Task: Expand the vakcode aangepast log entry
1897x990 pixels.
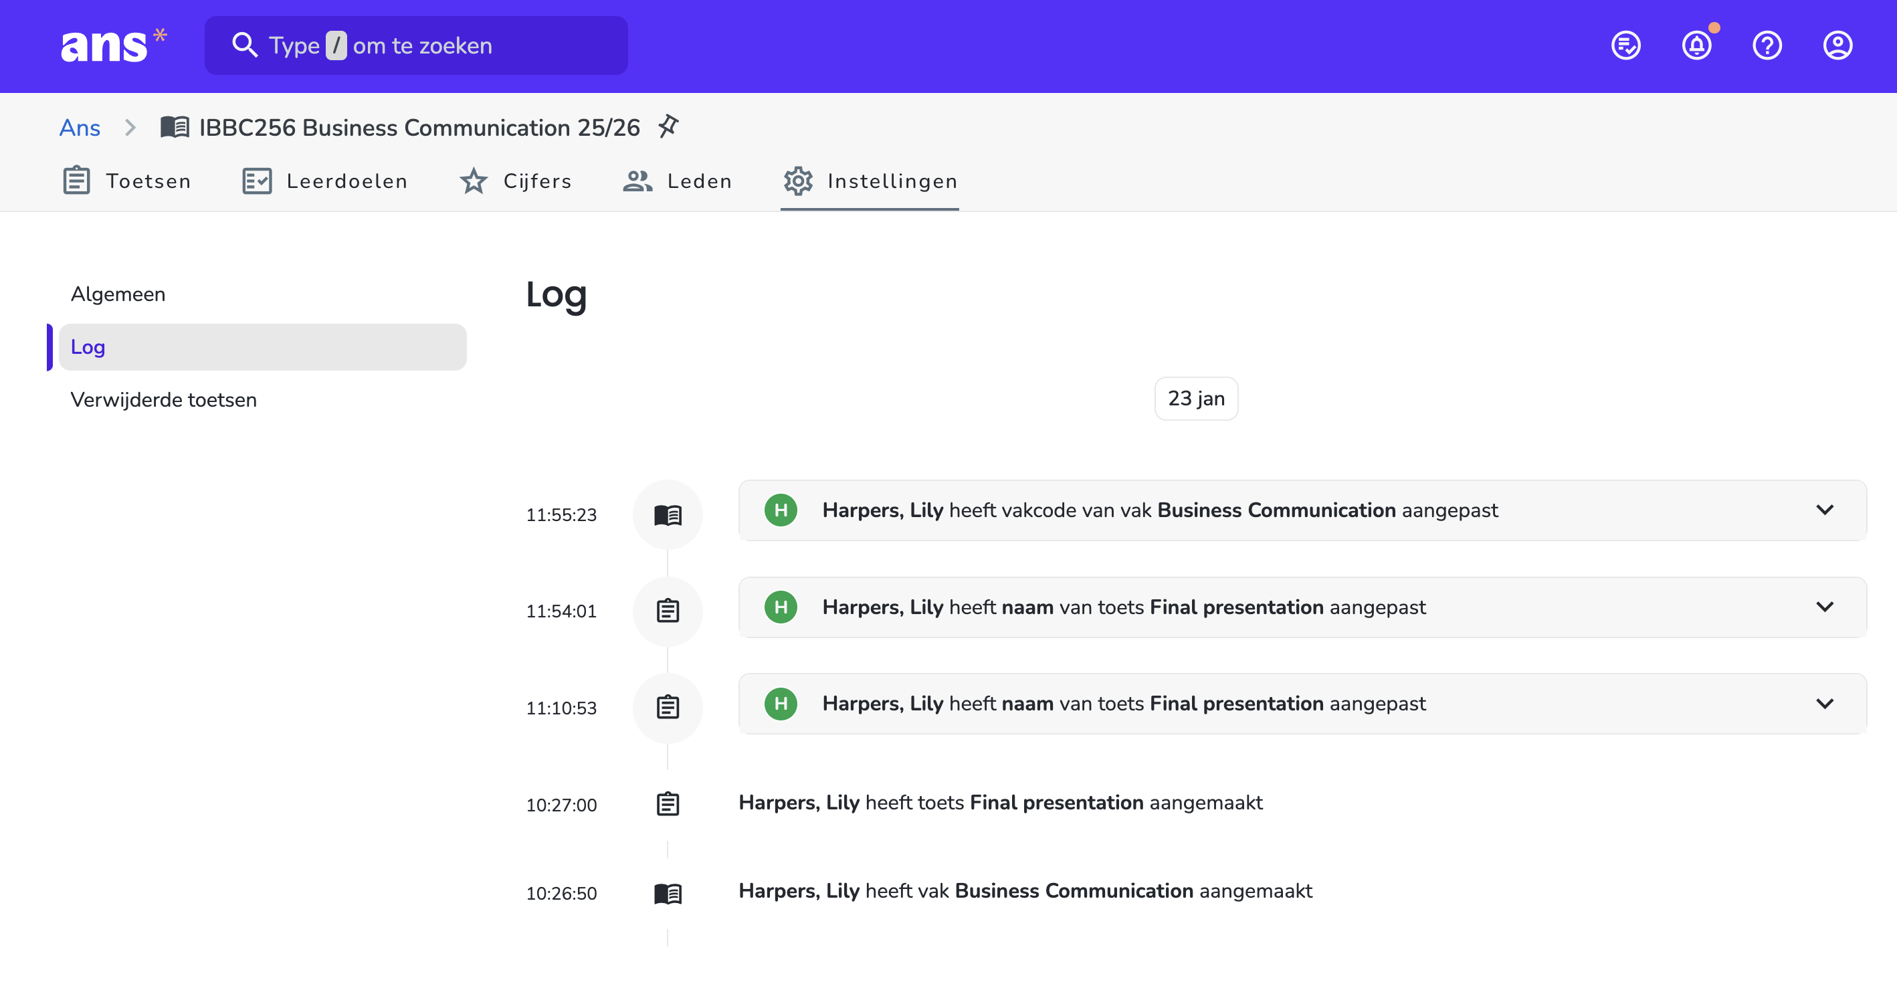Action: pos(1825,510)
